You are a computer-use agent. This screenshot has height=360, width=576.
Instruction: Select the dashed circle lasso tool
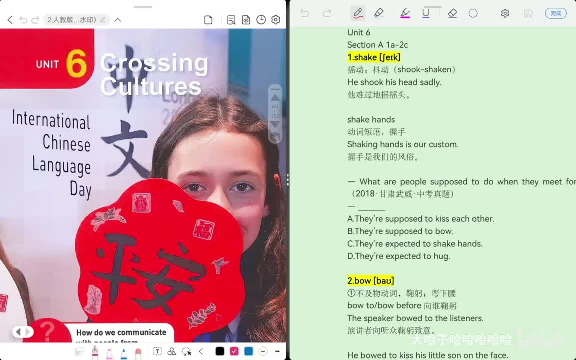473,13
